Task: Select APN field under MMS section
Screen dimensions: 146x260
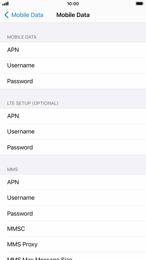Action: tap(73, 182)
